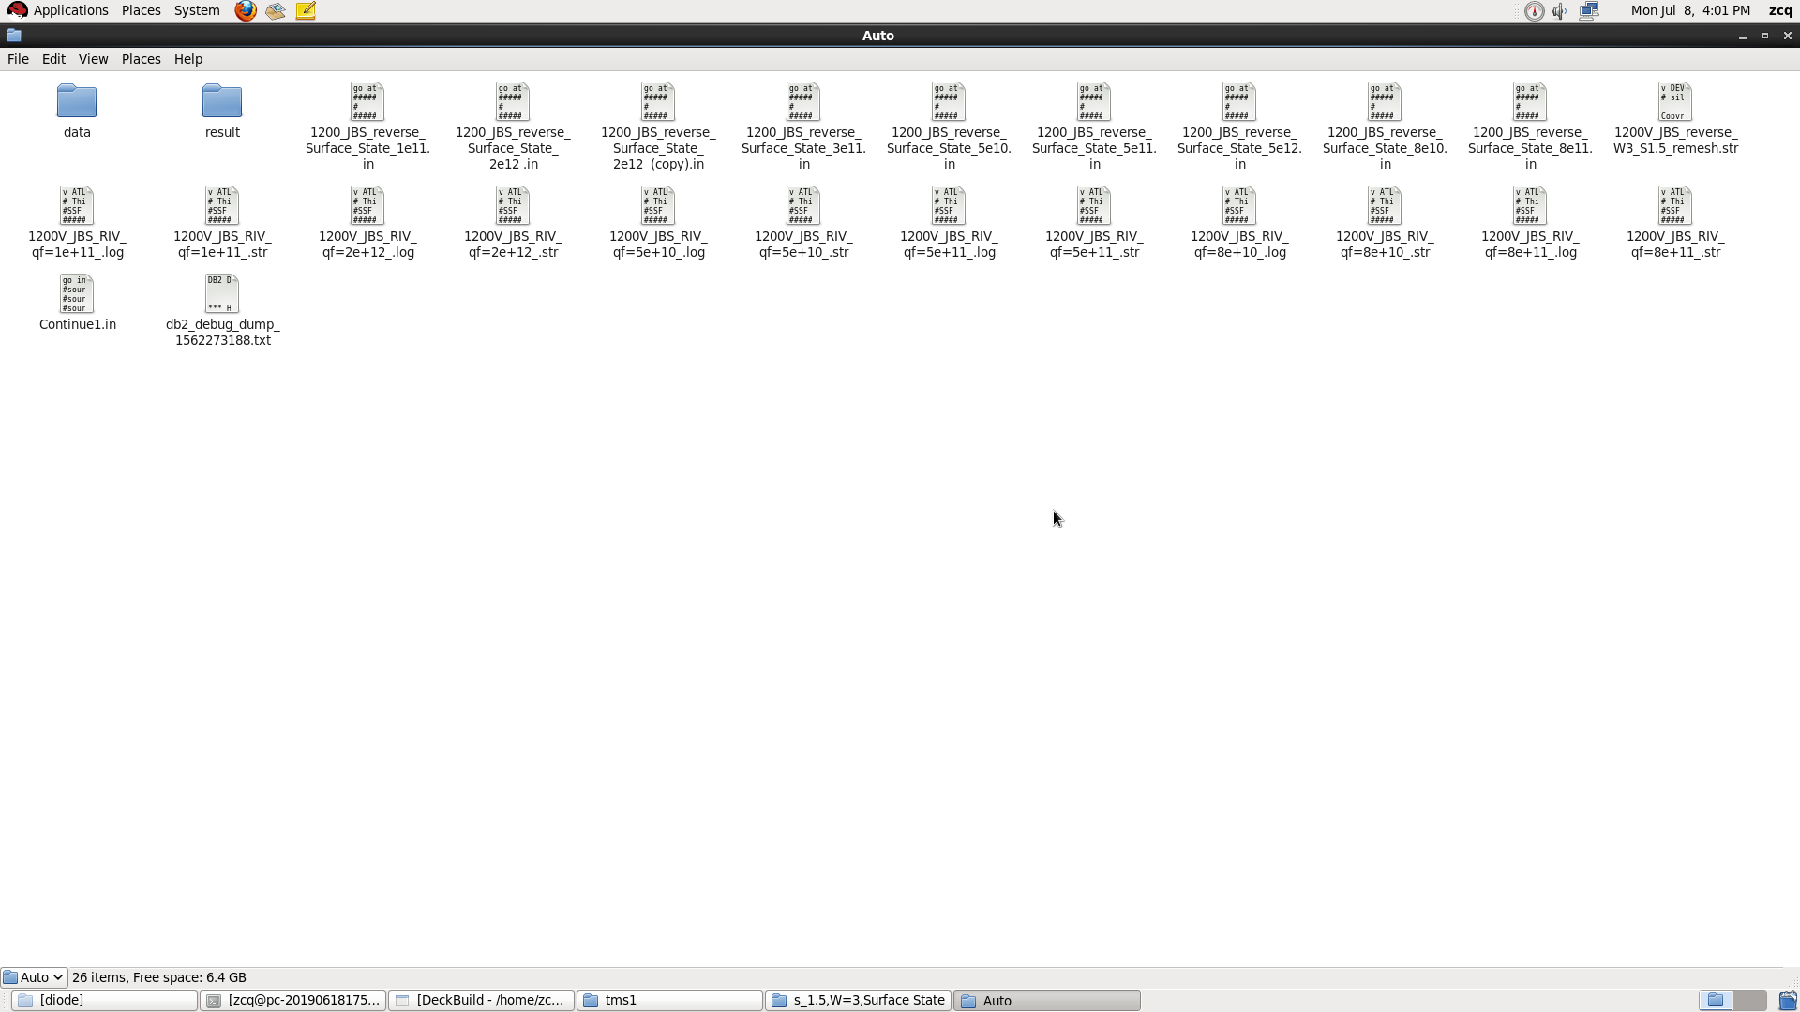The width and height of the screenshot is (1800, 1012).
Task: Click the workspace switcher second workspace
Action: (x=1749, y=1001)
